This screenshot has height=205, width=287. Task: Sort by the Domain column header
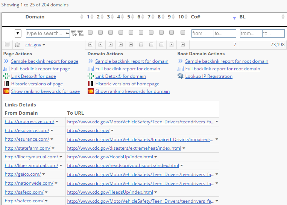[35, 17]
